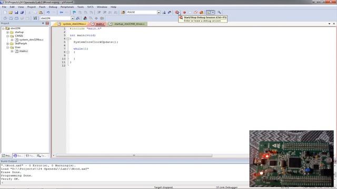Click the Find icon right of the PULSE box
The image size is (337, 189).
point(164,13)
